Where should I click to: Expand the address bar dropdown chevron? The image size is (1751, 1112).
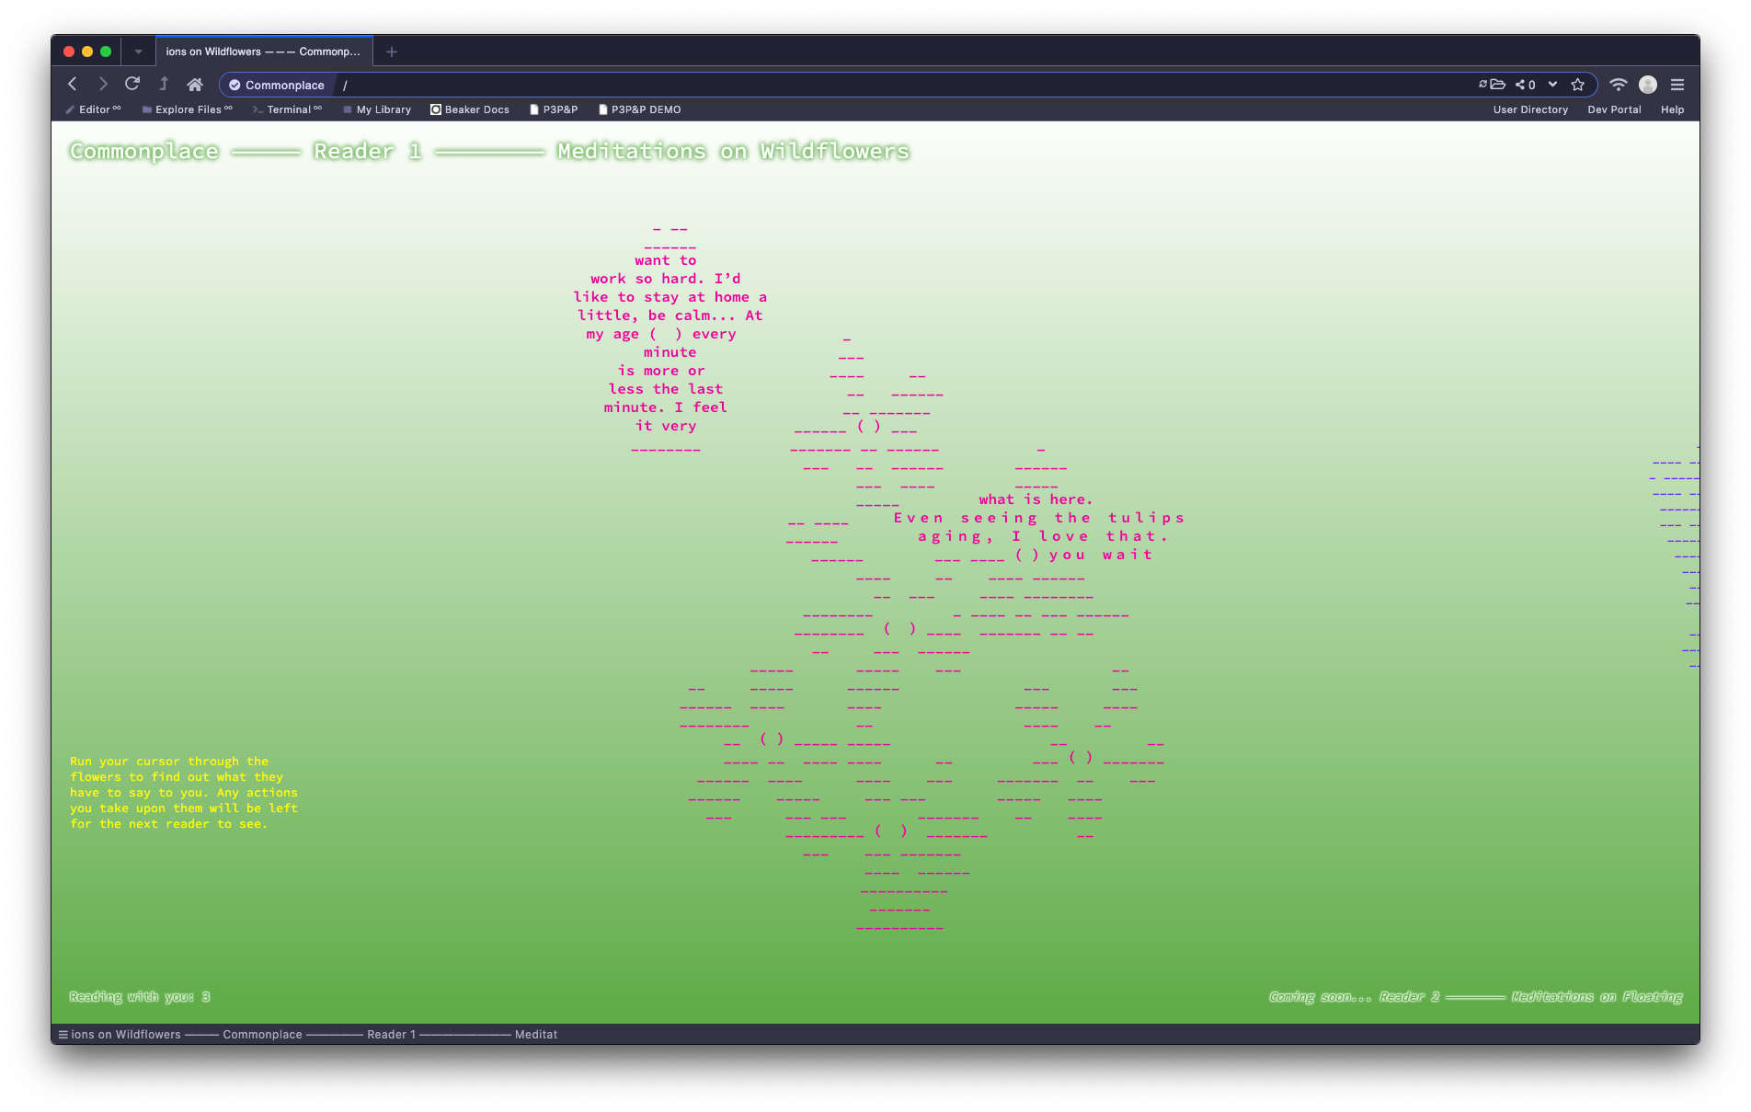click(1553, 85)
